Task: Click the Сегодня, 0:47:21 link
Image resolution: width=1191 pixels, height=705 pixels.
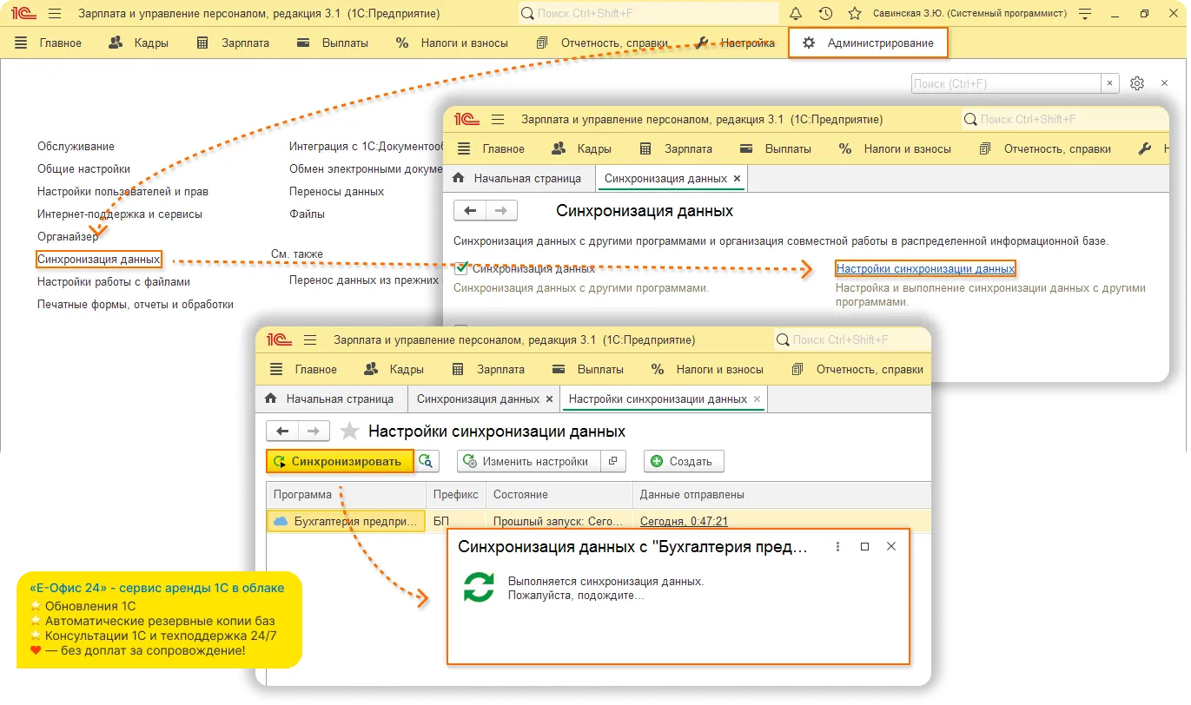Action: 683,522
